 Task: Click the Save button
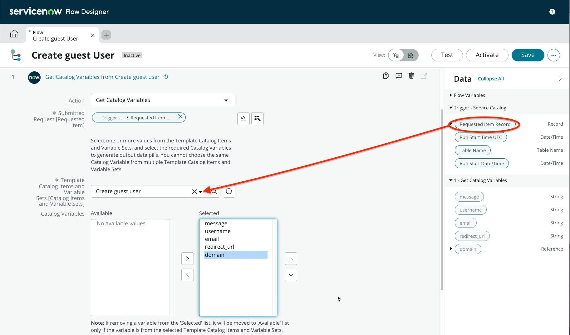coord(528,55)
